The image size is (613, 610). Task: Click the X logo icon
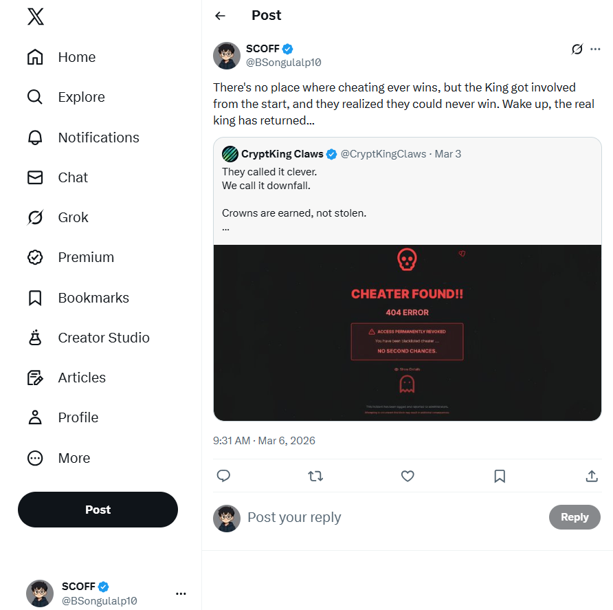point(36,17)
